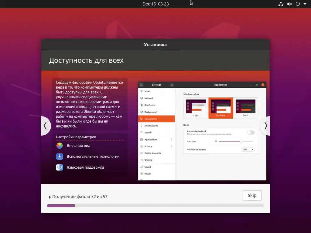Image resolution: width=311 pixels, height=233 pixels.
Task: Select Appearance in Settings sidebar
Action: (x=156, y=119)
